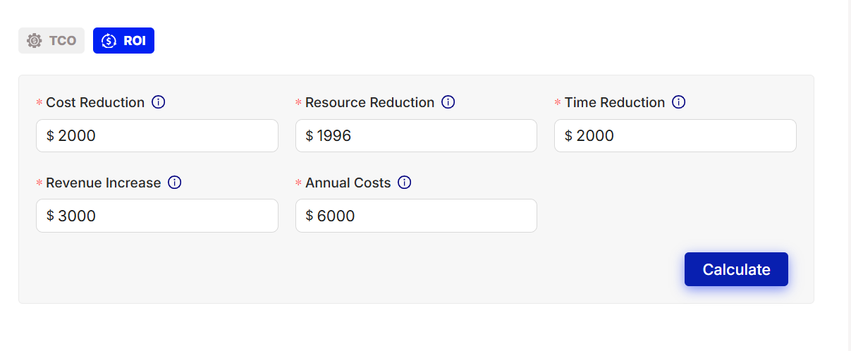Click the vertical scrollbar at right edge

point(848,175)
